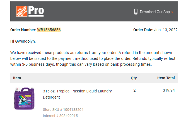This screenshot has height=120, width=186.
Task: Open the Download Our App link
Action: (155, 12)
